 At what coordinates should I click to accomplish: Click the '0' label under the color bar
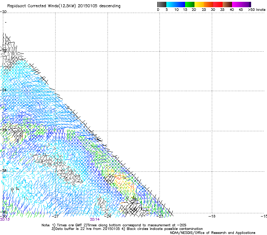click(x=158, y=10)
